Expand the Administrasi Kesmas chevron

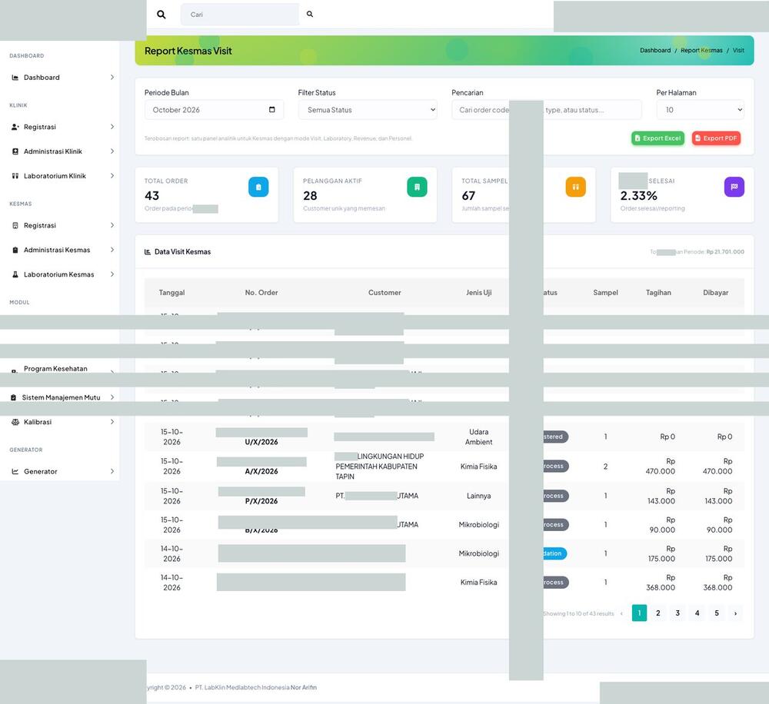(112, 250)
